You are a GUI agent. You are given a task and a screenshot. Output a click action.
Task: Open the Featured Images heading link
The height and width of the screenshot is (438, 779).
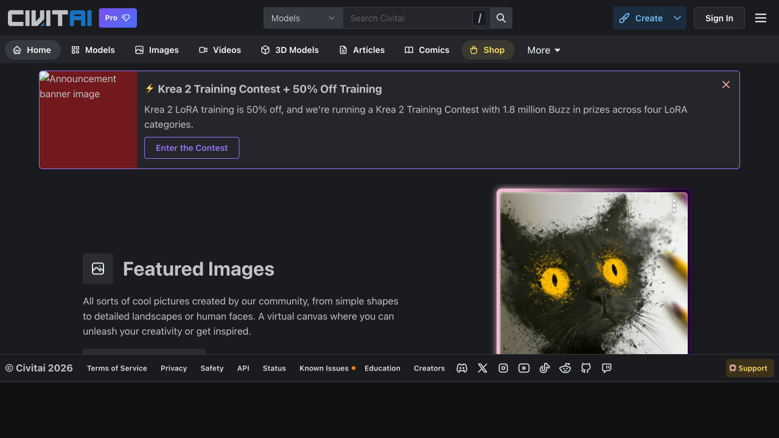click(198, 268)
